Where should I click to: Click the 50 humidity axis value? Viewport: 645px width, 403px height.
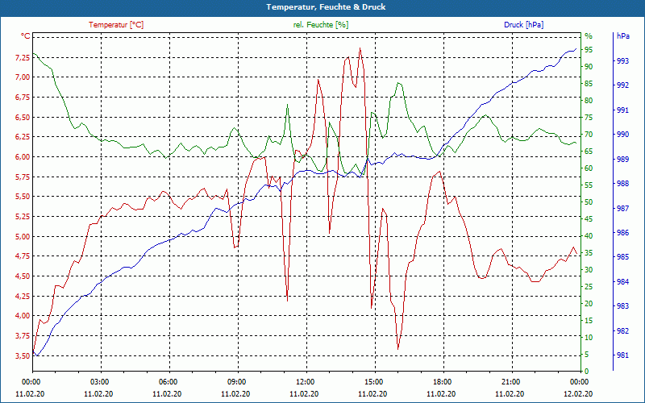click(589, 202)
